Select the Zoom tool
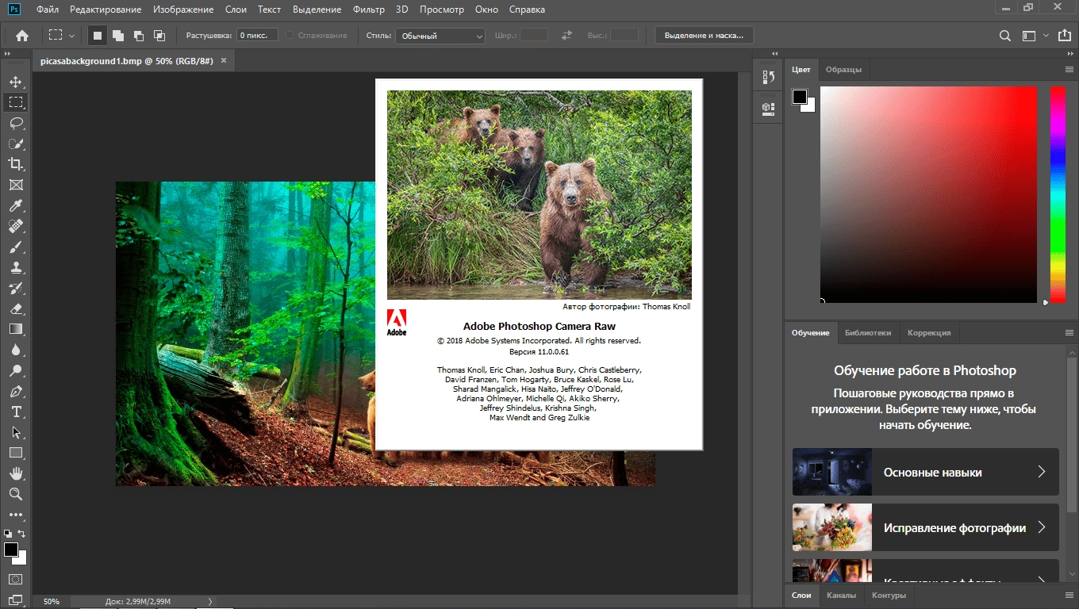Screen dimensions: 1079x609 tap(15, 494)
